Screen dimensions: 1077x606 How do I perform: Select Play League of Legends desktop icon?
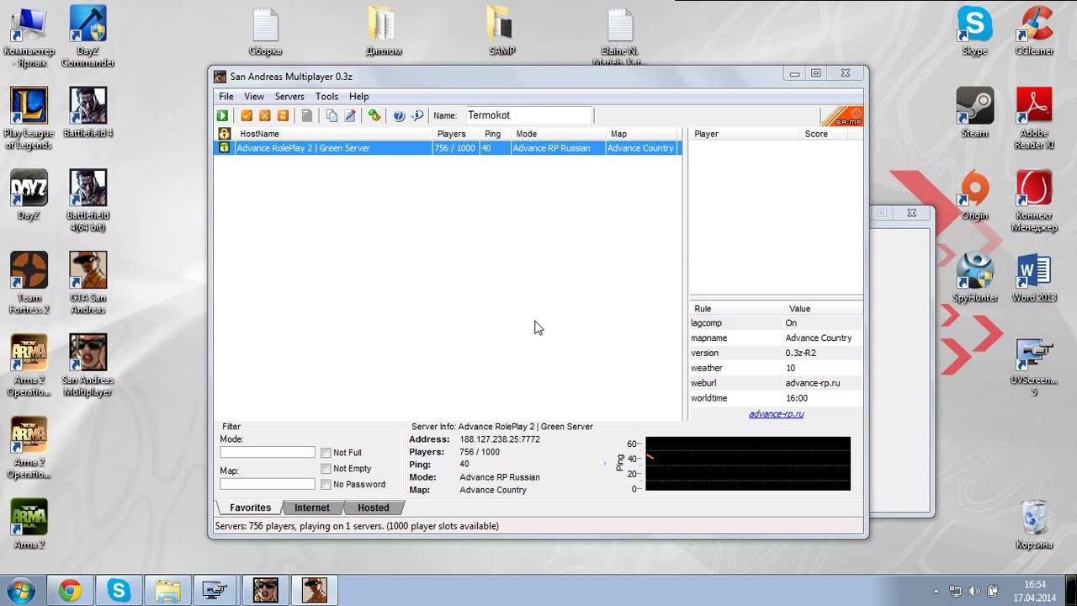click(x=29, y=119)
